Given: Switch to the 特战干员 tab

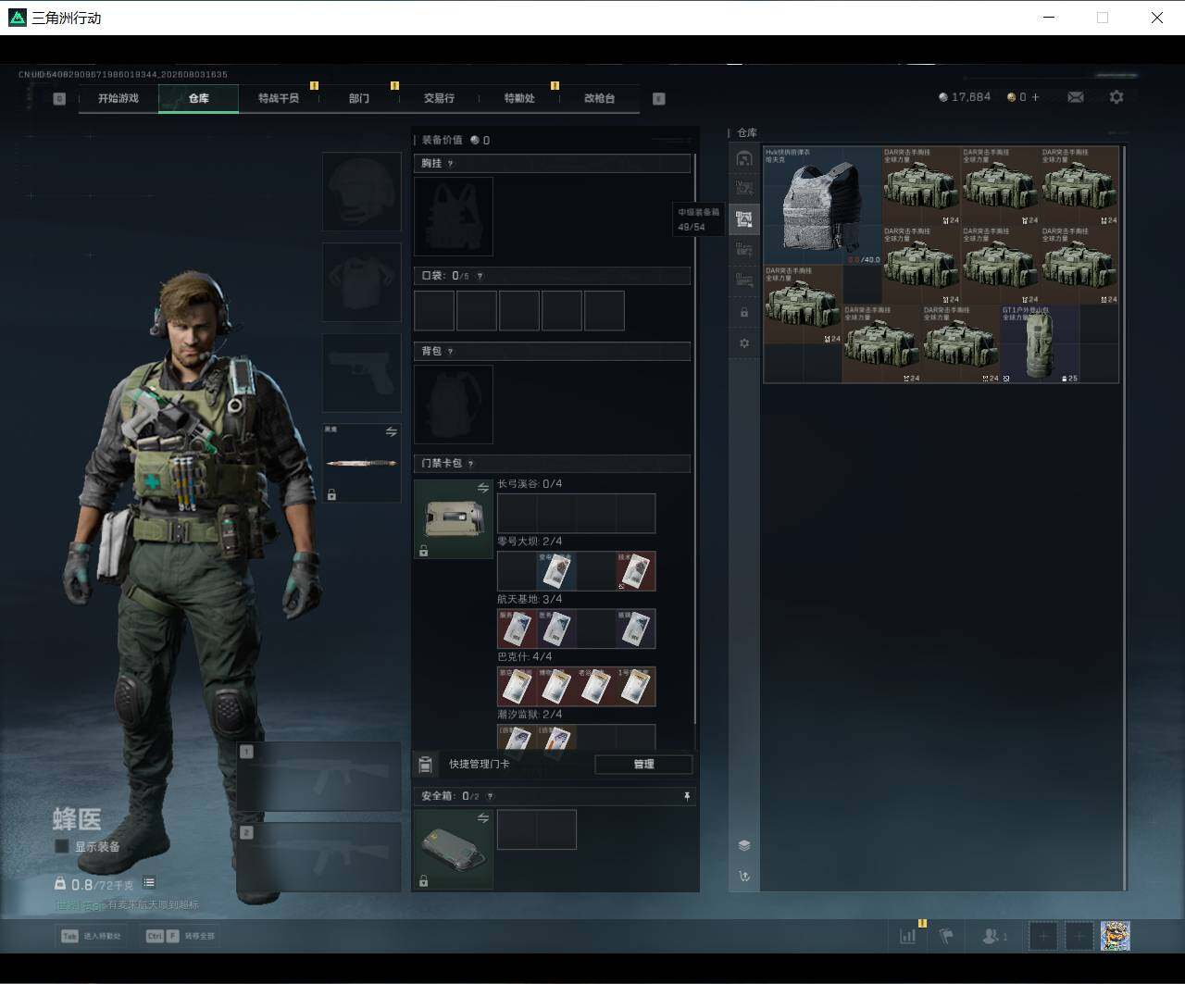Looking at the screenshot, I should pyautogui.click(x=279, y=98).
